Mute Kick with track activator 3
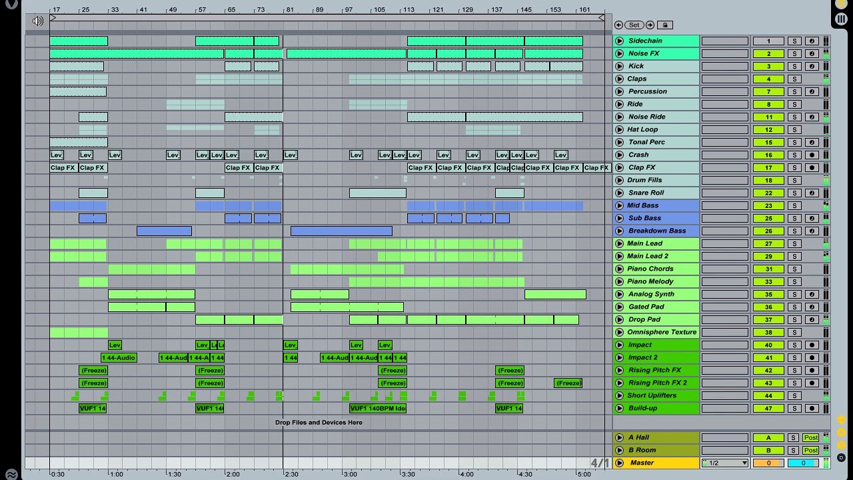Image resolution: width=853 pixels, height=480 pixels. [x=768, y=66]
